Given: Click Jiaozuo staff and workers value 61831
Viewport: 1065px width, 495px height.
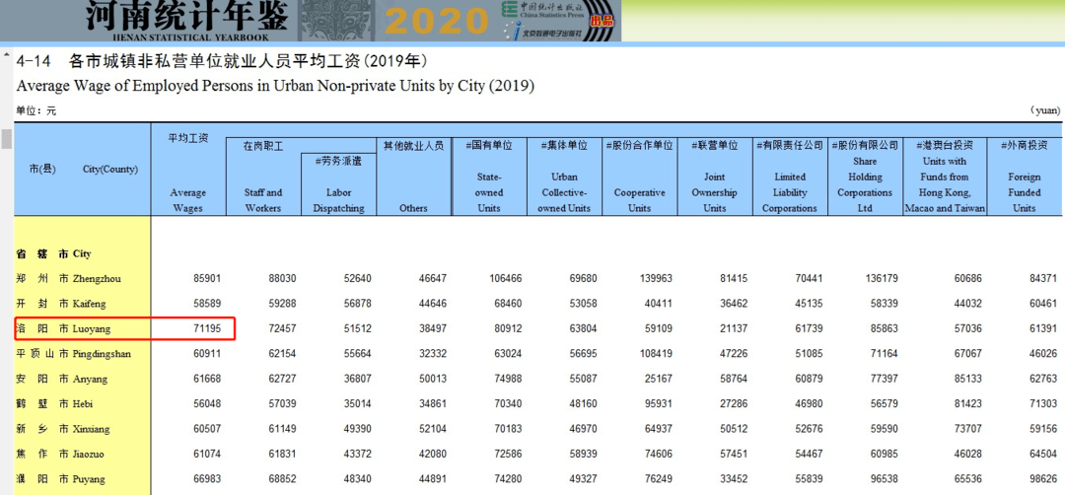Looking at the screenshot, I should [282, 454].
